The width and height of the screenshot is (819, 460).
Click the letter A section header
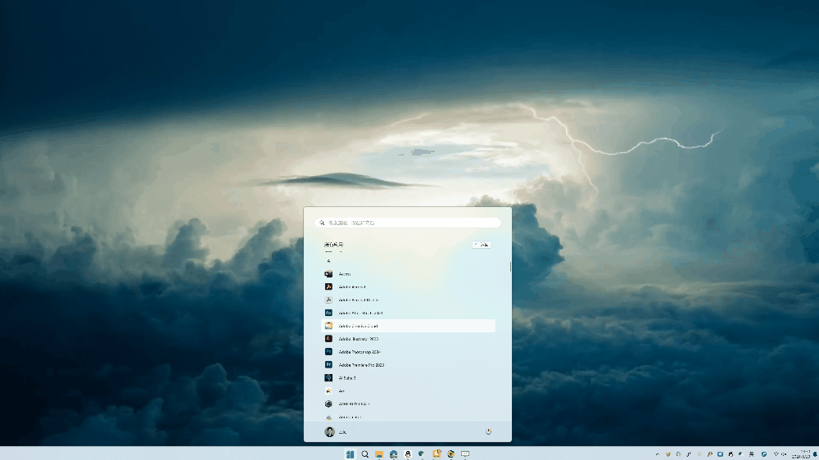(328, 260)
